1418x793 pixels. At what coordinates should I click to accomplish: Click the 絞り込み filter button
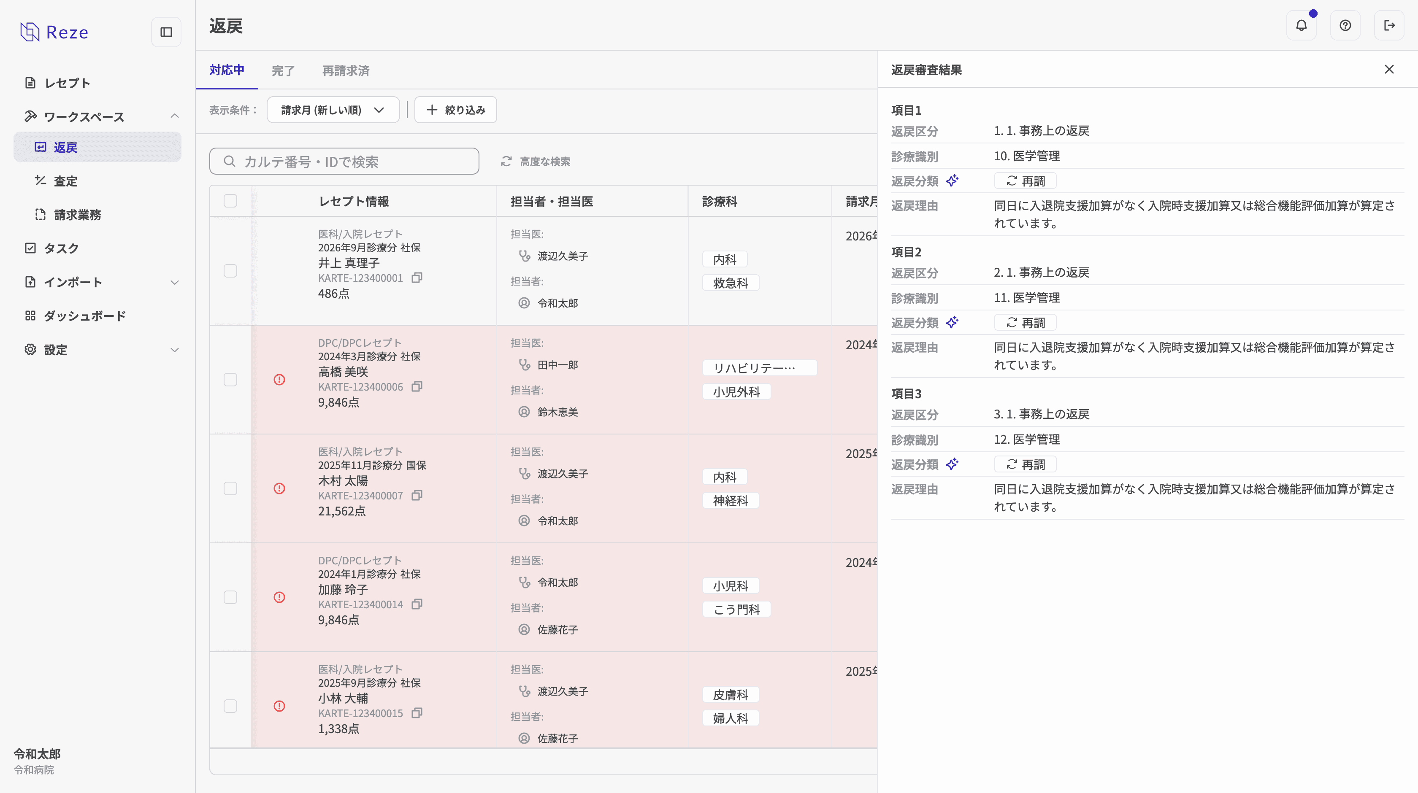456,110
